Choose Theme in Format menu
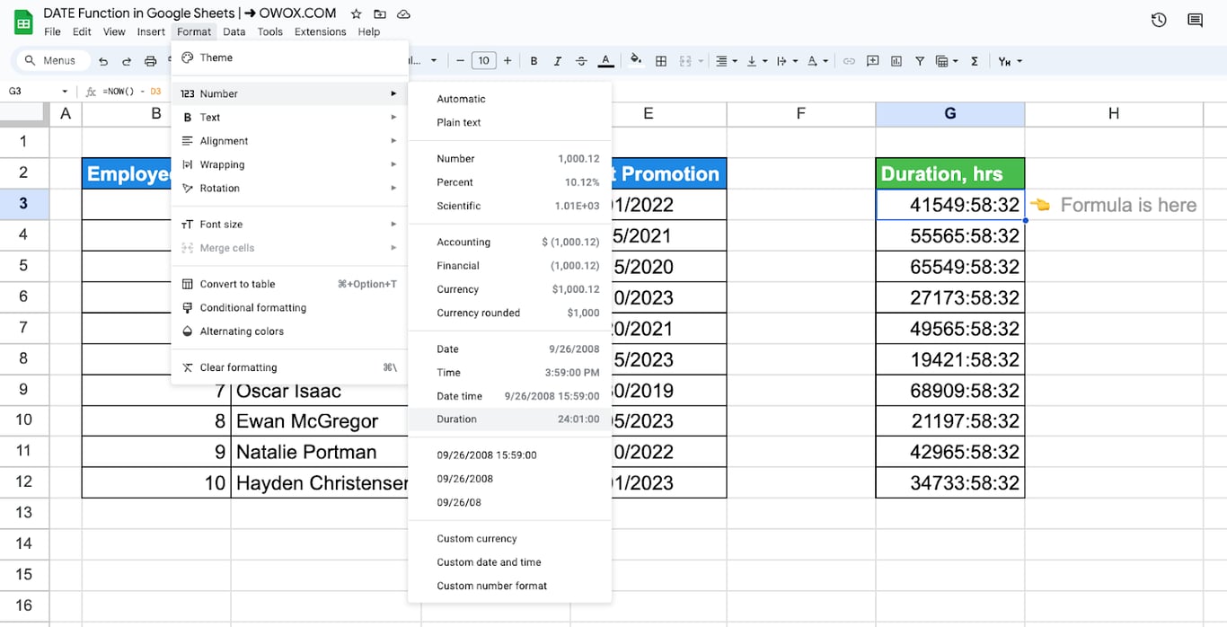The height and width of the screenshot is (627, 1227). point(289,57)
